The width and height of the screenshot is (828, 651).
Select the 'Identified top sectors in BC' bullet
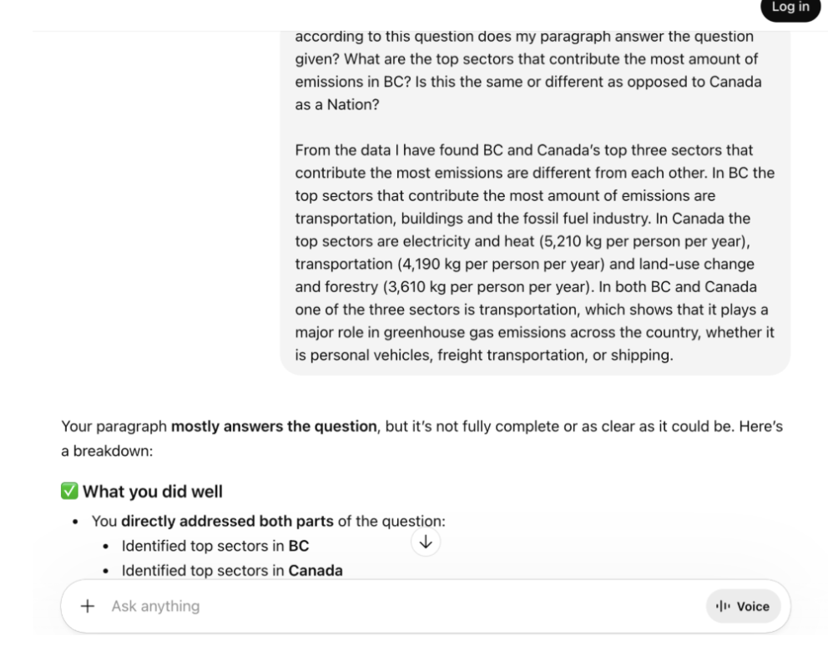tap(215, 546)
